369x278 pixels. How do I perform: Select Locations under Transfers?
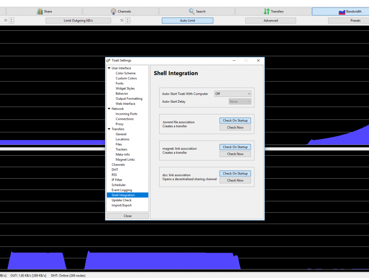[122, 139]
